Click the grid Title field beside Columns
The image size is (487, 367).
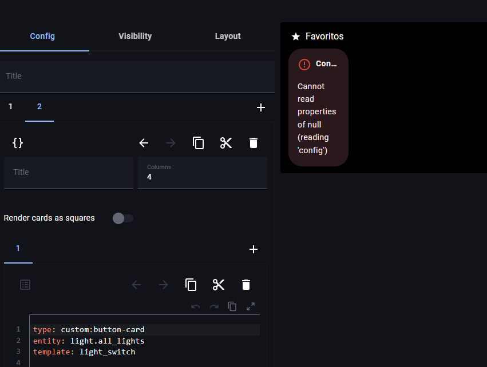69,173
